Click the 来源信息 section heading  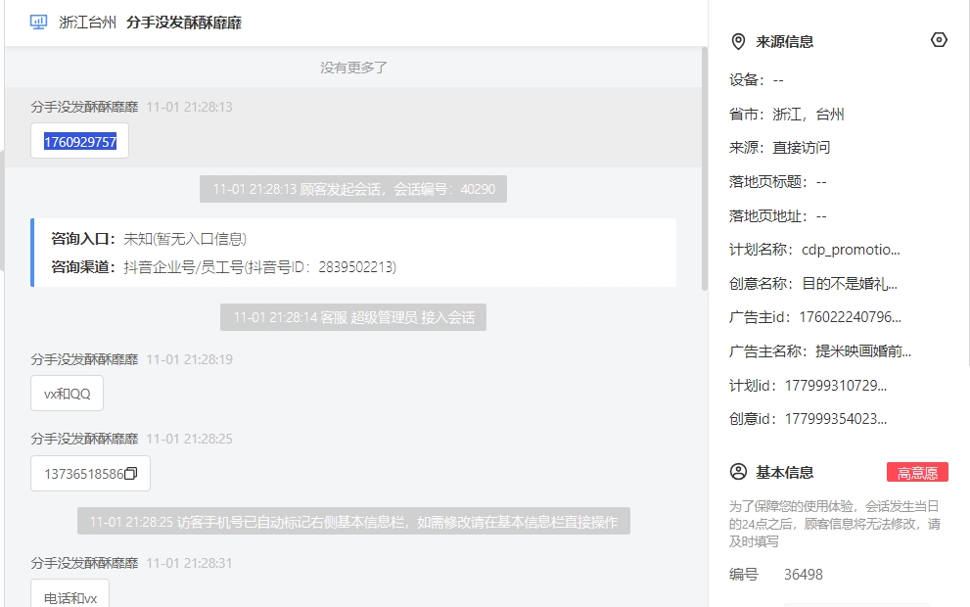tap(784, 41)
